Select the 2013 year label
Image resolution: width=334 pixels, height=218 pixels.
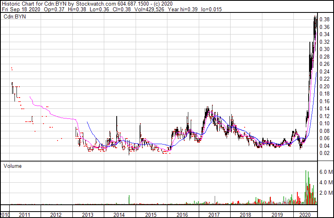tap(88, 215)
